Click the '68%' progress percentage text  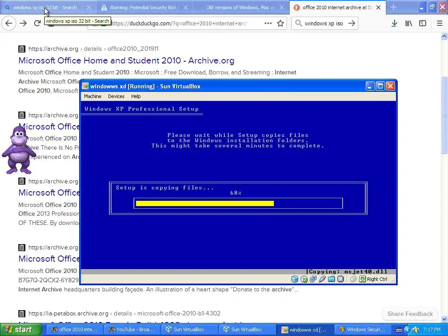236,193
